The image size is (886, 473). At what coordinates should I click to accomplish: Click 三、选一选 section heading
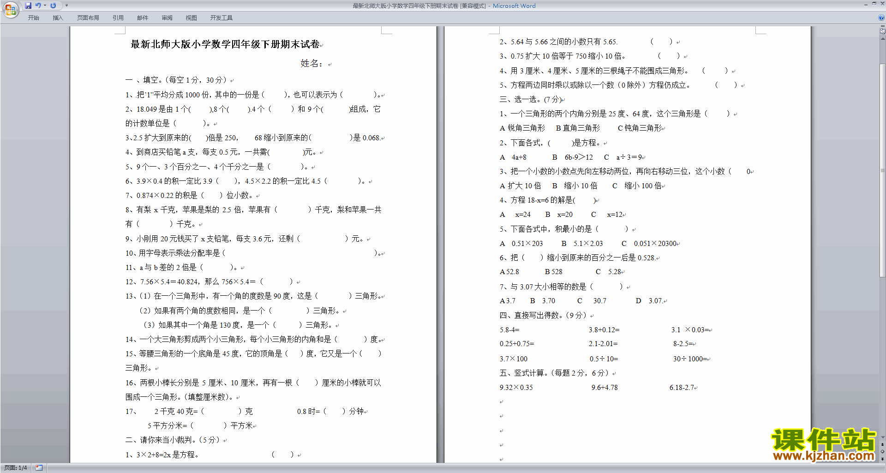pyautogui.click(x=530, y=99)
